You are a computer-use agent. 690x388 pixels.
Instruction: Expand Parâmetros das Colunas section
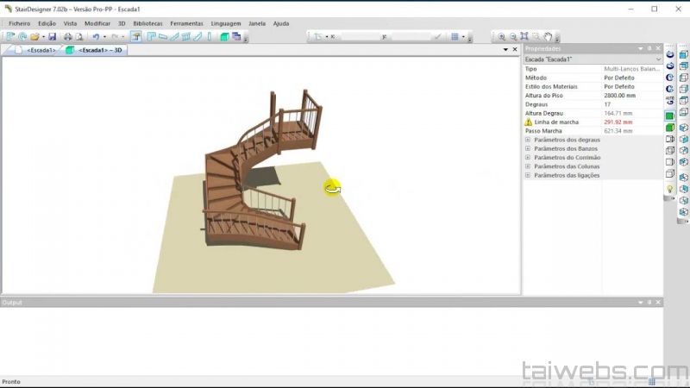528,166
